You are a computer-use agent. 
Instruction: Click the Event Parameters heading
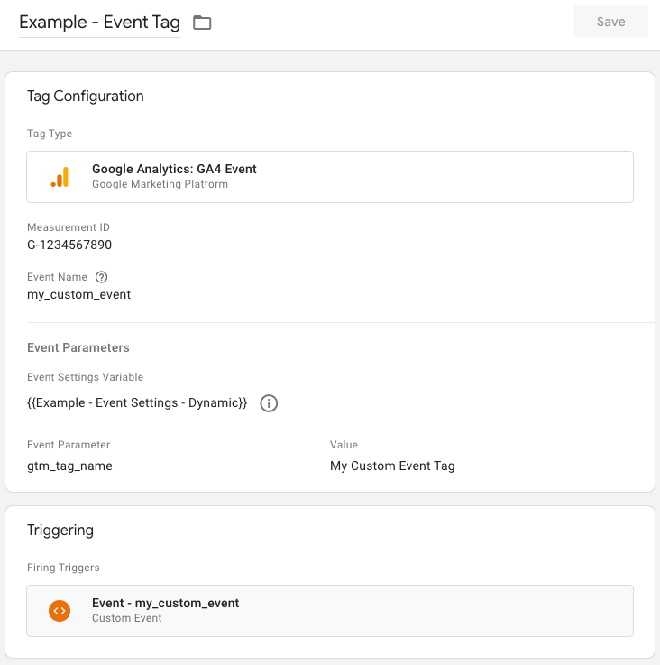[x=78, y=347]
